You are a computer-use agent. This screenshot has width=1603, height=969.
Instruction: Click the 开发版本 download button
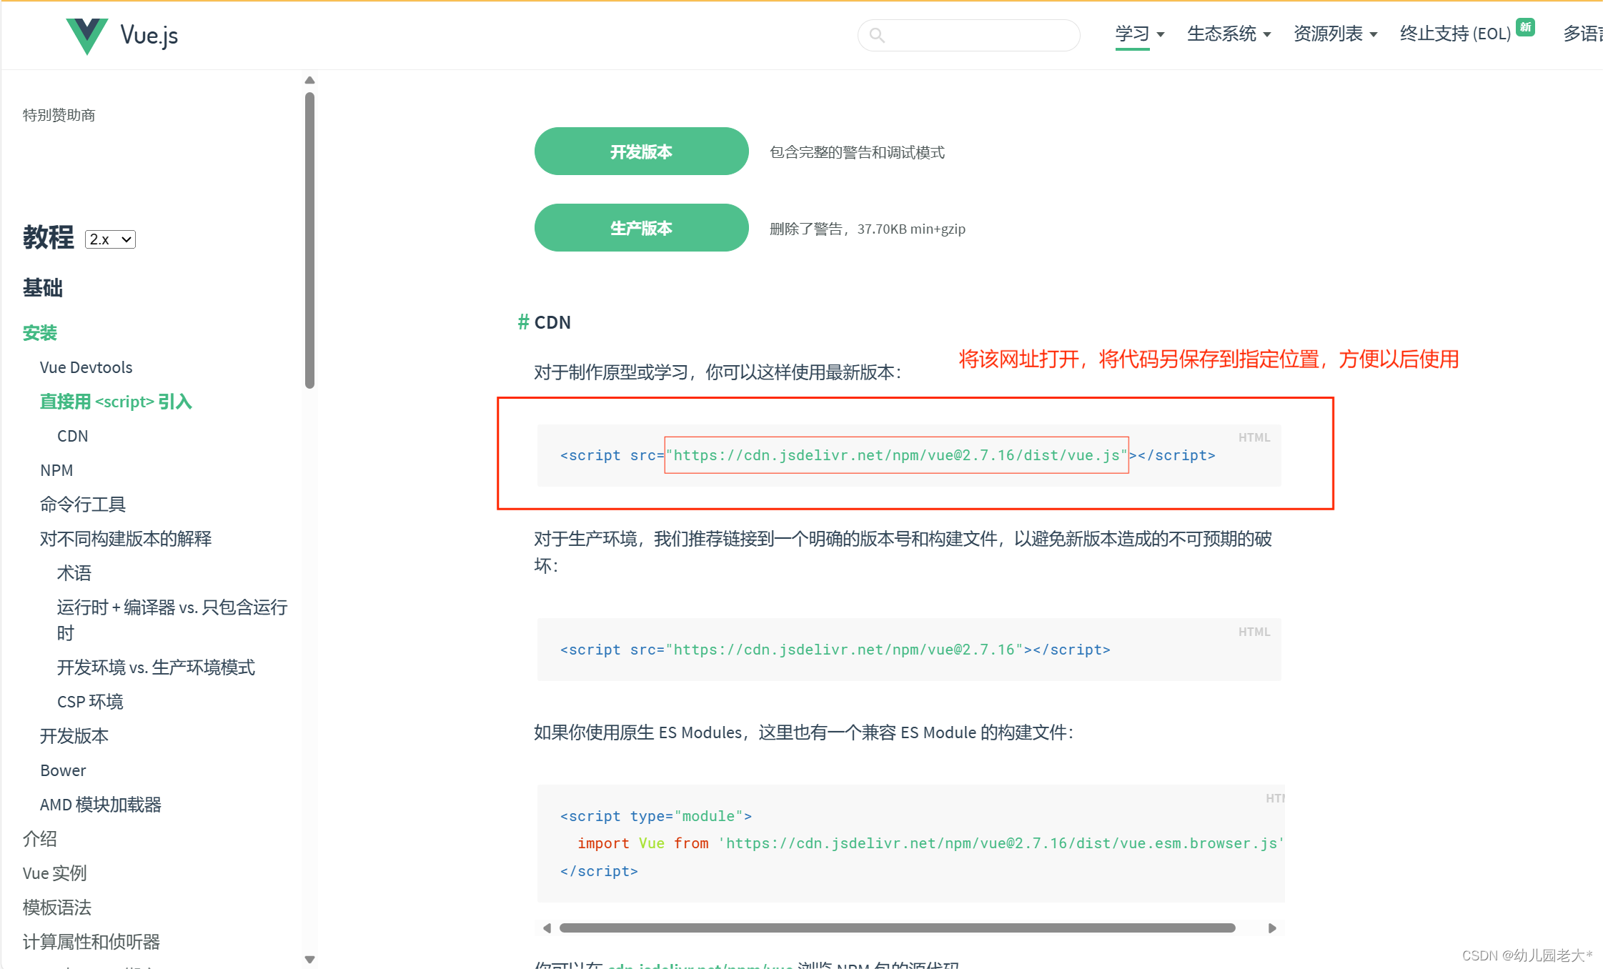[641, 151]
